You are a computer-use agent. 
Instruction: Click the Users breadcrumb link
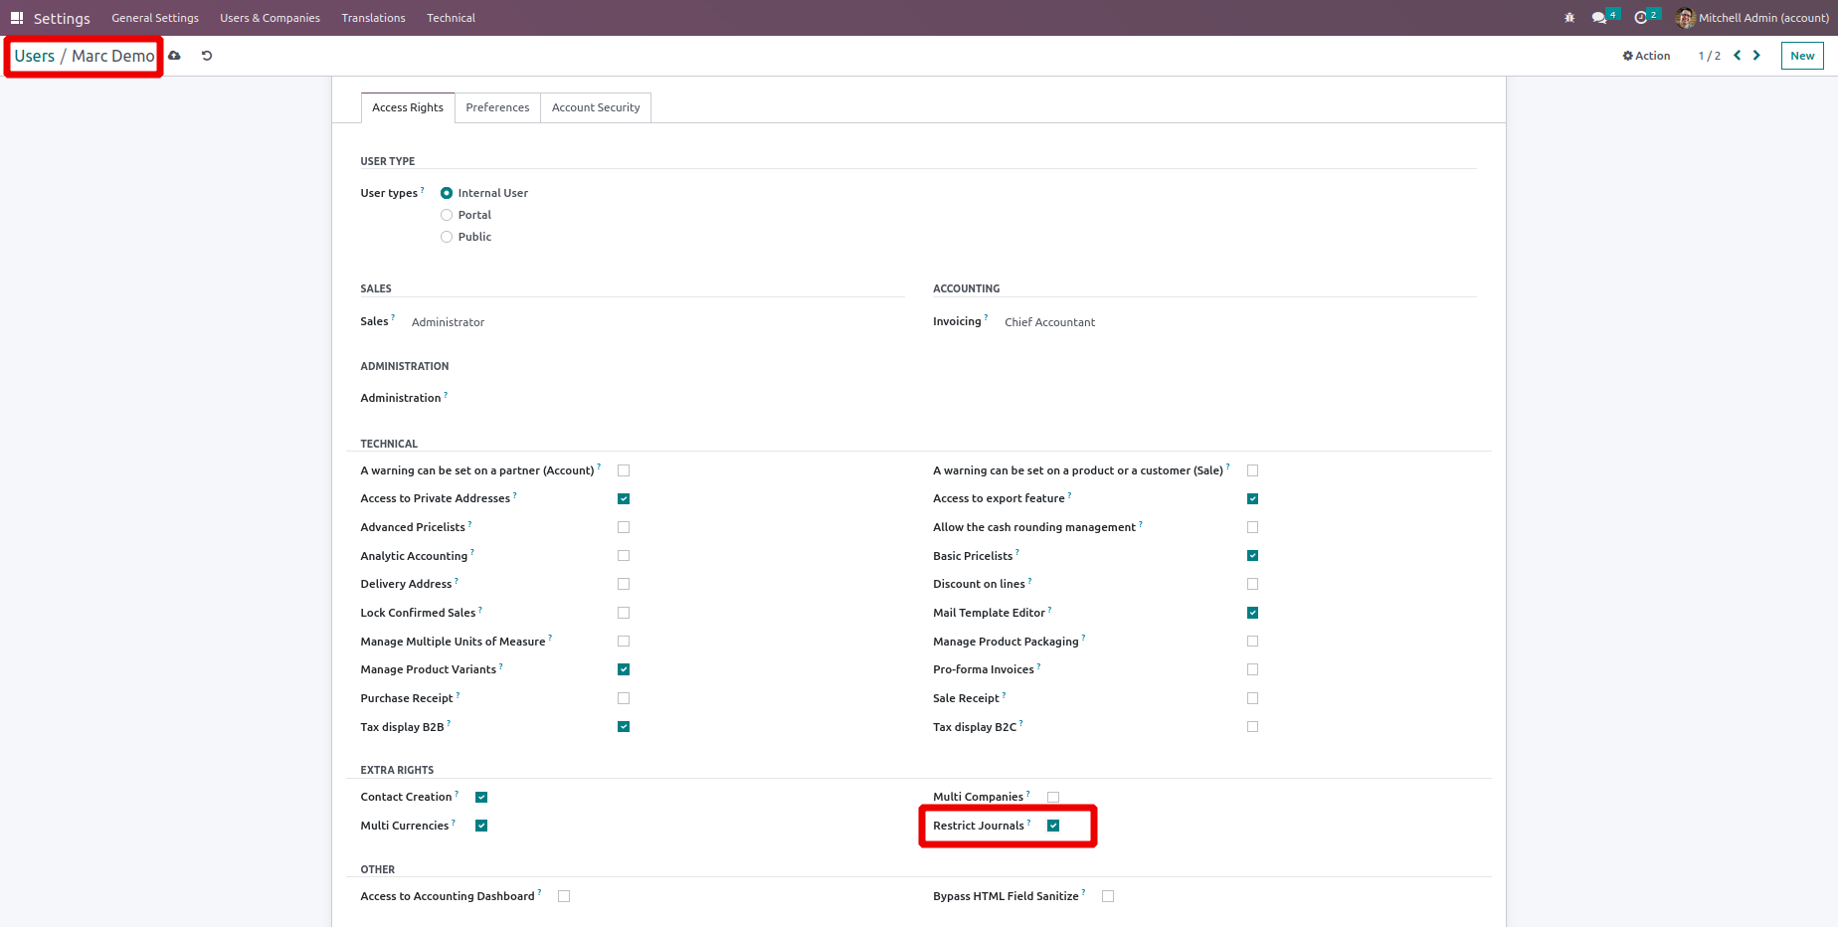point(35,56)
